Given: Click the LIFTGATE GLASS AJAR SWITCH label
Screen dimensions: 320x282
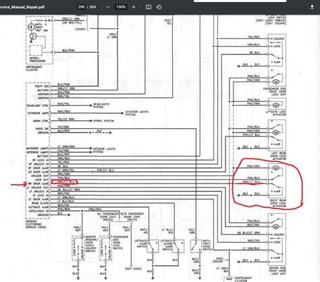Looking at the screenshot, I should [167, 245].
